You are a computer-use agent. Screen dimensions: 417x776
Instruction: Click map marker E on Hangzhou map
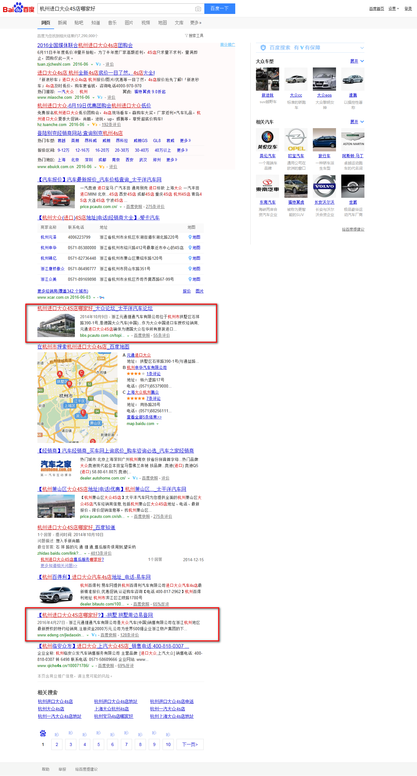(83, 413)
